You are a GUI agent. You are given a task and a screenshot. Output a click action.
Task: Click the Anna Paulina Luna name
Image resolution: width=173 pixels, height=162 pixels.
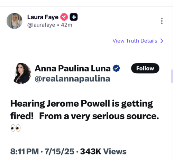(73, 68)
